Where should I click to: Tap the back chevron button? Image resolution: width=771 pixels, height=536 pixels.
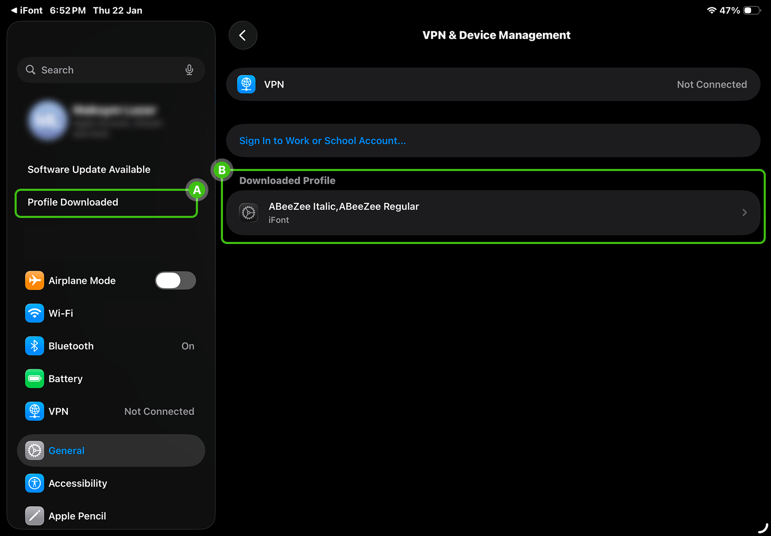(243, 35)
